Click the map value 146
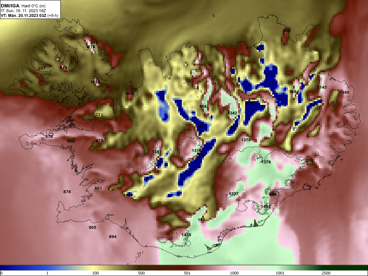Image resolution: width=368 pixels, height=276 pixels. point(201,220)
